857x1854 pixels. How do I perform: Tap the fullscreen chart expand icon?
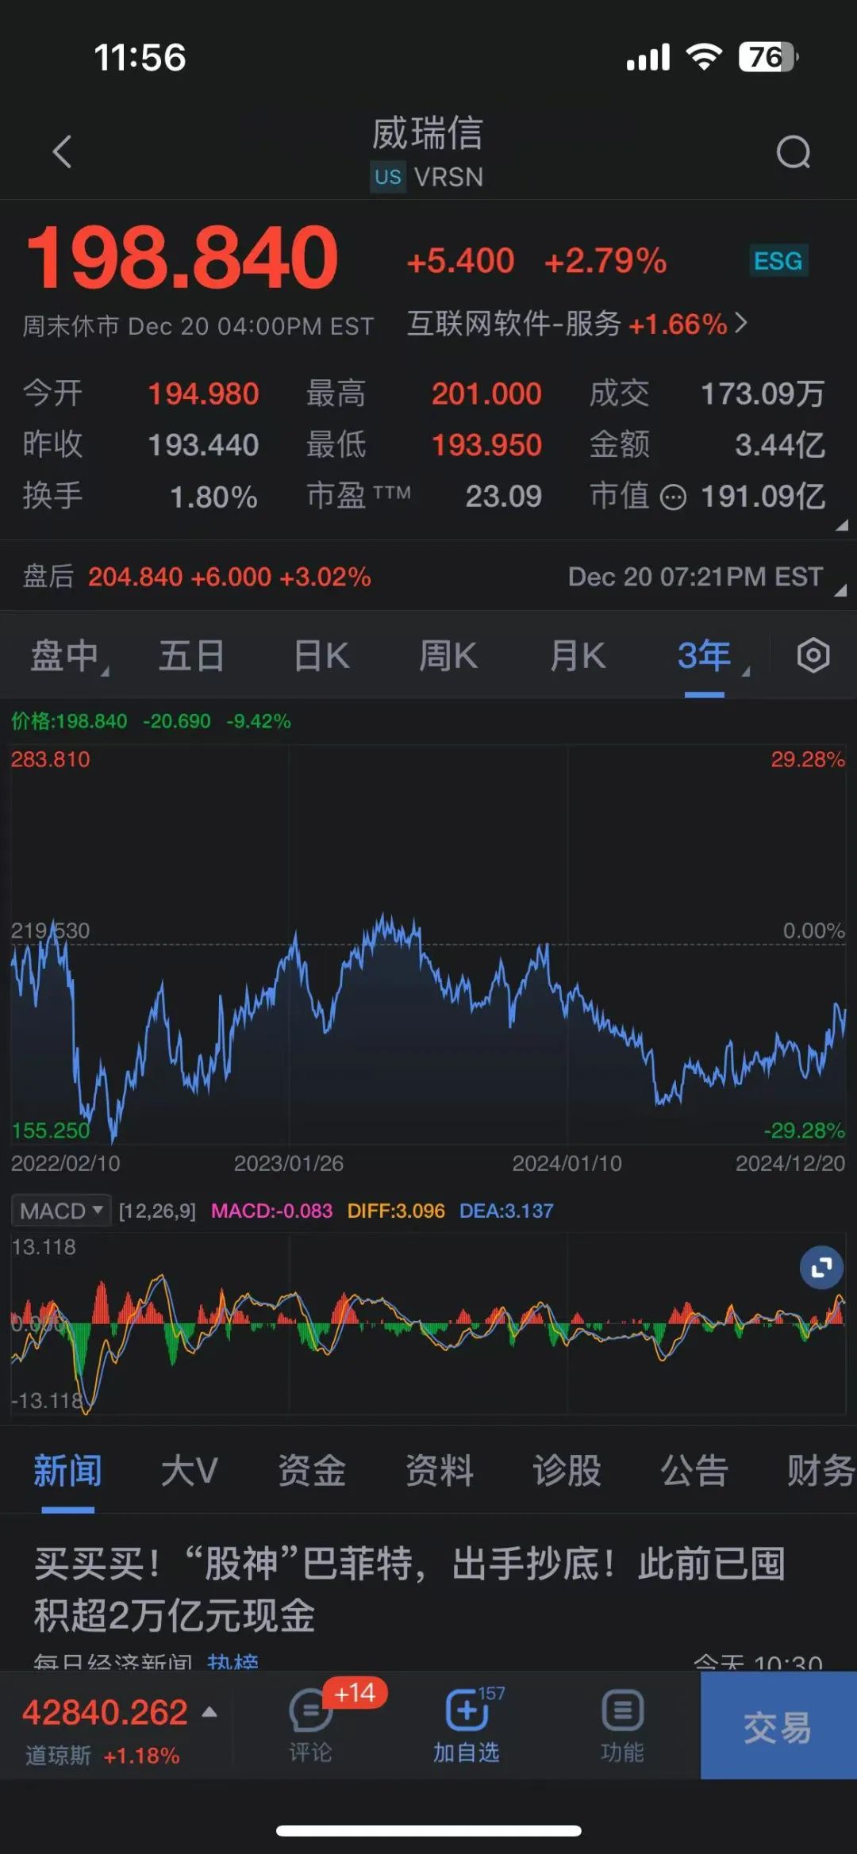tap(821, 1267)
